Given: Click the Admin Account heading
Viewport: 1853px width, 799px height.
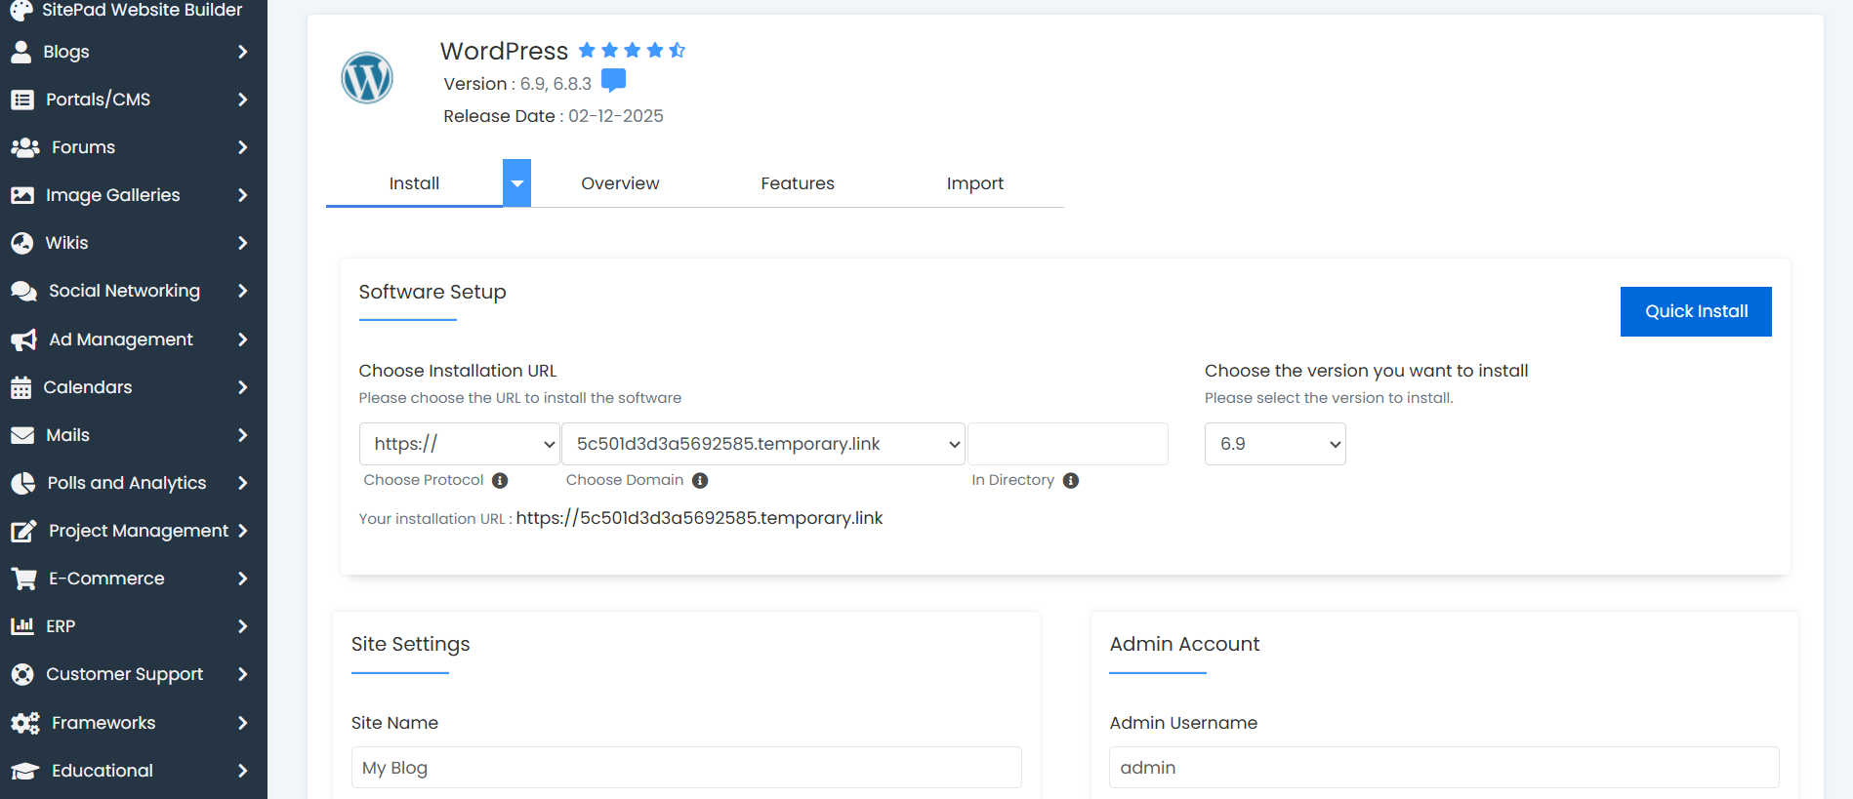Looking at the screenshot, I should (x=1184, y=644).
